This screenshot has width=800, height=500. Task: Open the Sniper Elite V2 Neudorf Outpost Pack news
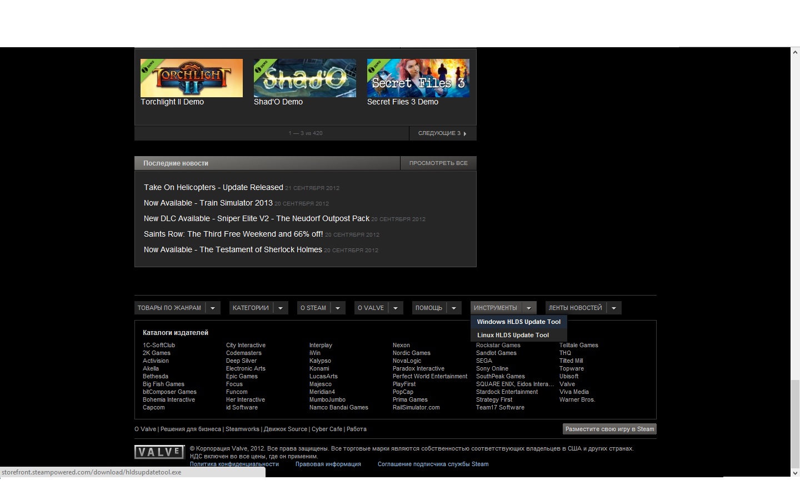pos(257,219)
